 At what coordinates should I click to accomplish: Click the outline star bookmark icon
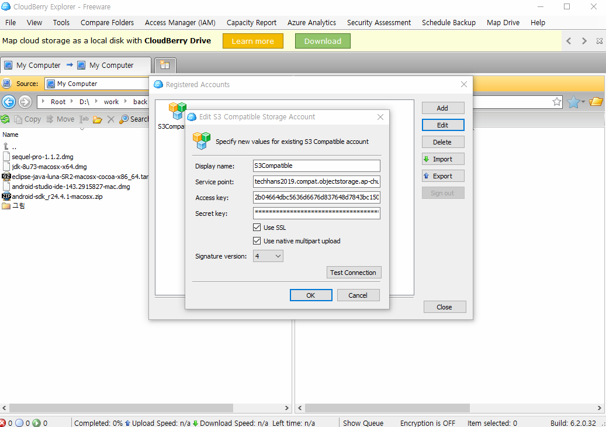pos(556,102)
